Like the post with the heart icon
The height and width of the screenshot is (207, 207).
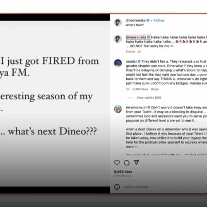(x=117, y=163)
